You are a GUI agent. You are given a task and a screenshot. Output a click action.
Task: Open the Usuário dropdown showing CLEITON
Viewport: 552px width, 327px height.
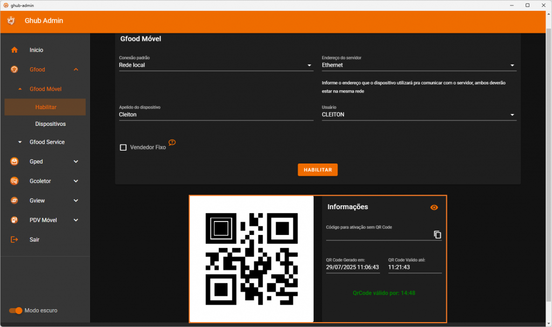[419, 115]
